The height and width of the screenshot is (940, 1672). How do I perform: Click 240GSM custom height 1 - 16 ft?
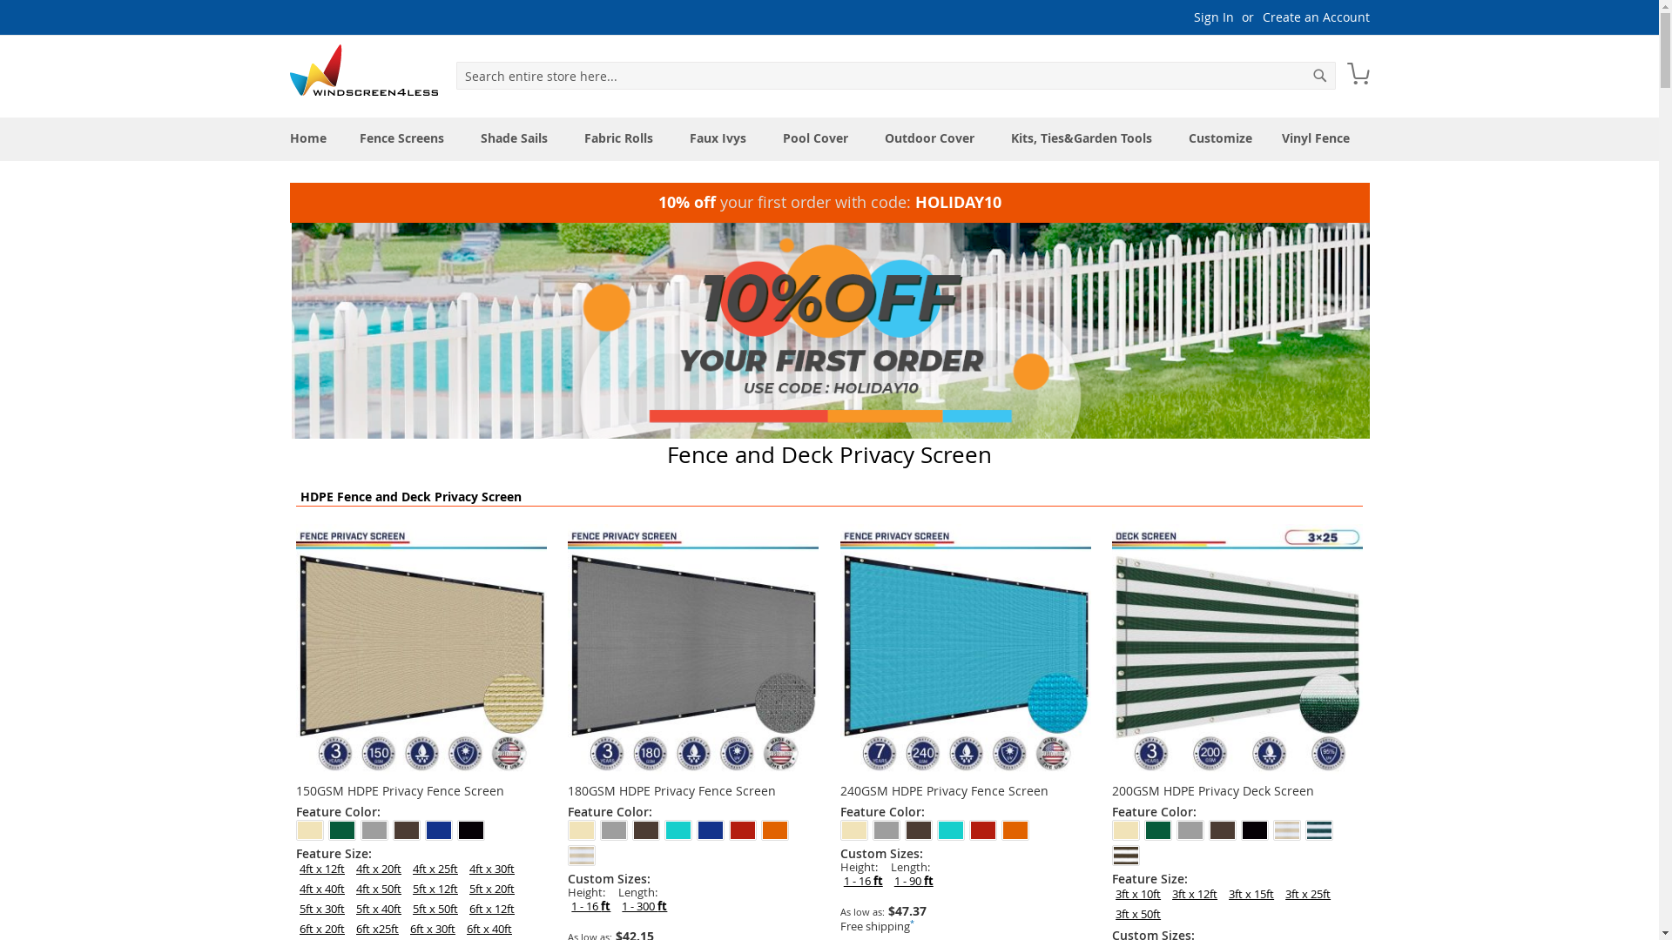(863, 881)
